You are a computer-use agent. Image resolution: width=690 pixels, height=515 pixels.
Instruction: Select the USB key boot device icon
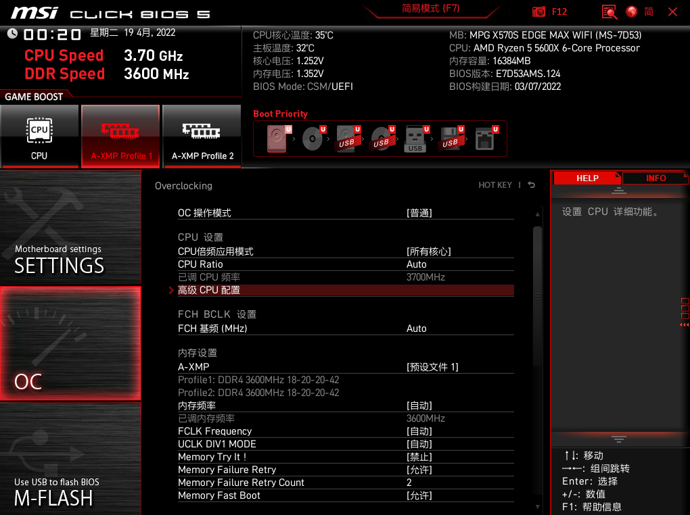click(x=416, y=139)
